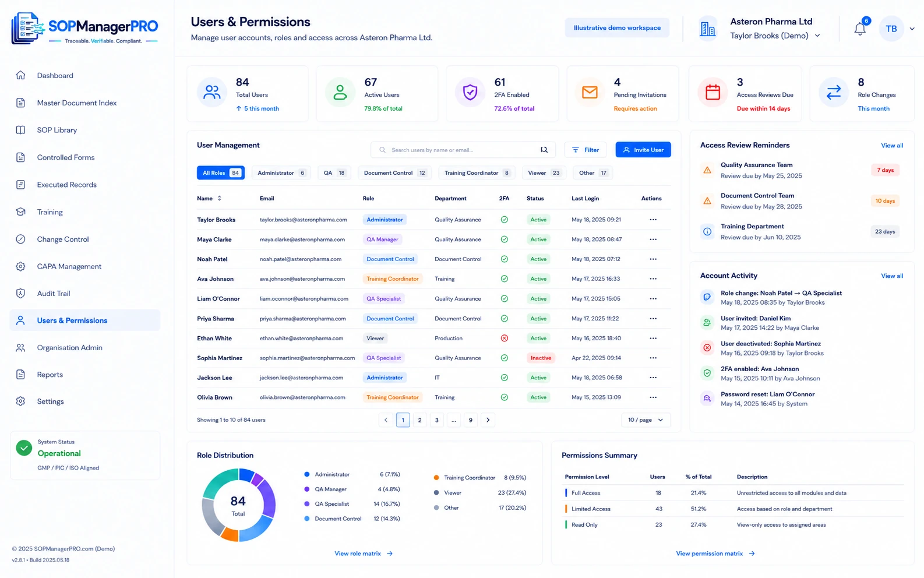This screenshot has width=924, height=578.
Task: Click the user search input field
Action: tap(463, 150)
